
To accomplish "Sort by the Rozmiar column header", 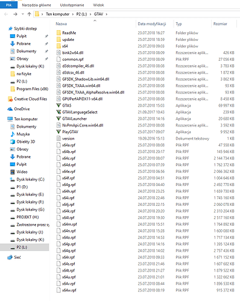I will (220, 24).
